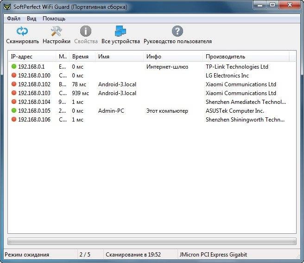Screen dimensions: 304x263
Task: Minimize the WiFi Guard window
Action: (x=260, y=5)
